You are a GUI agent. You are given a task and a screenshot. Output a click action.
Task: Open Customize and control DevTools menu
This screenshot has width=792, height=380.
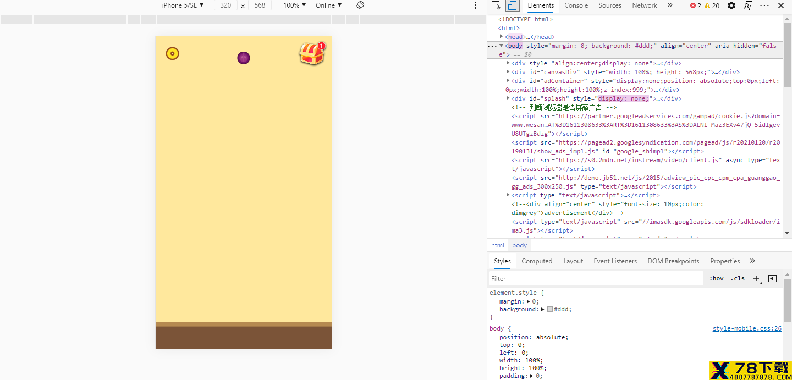point(765,5)
